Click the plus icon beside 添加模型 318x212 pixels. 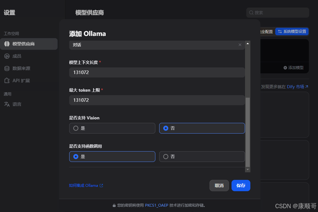pos(285,68)
